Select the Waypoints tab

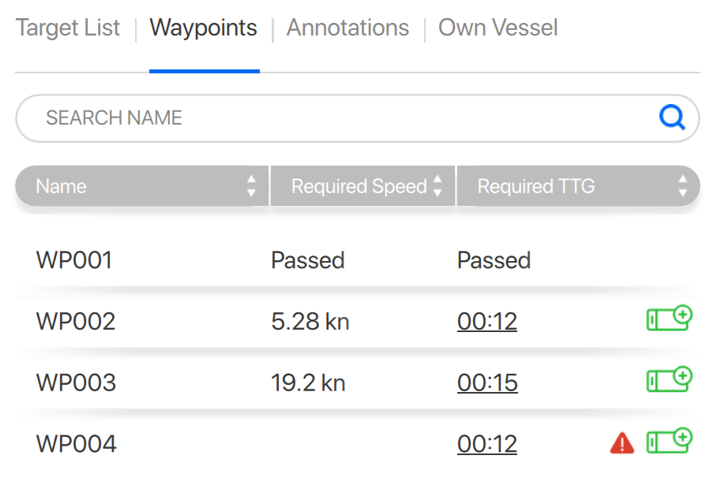(x=204, y=28)
